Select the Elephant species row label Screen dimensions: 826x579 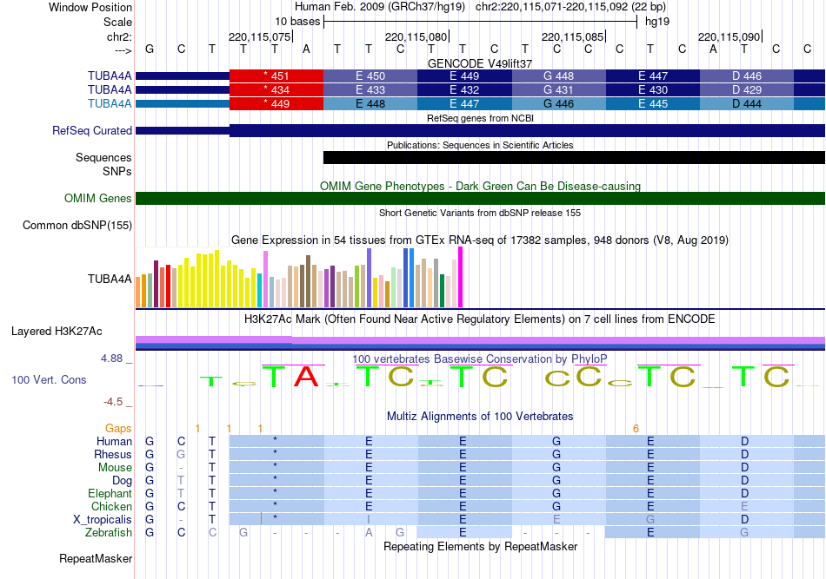[x=110, y=493]
